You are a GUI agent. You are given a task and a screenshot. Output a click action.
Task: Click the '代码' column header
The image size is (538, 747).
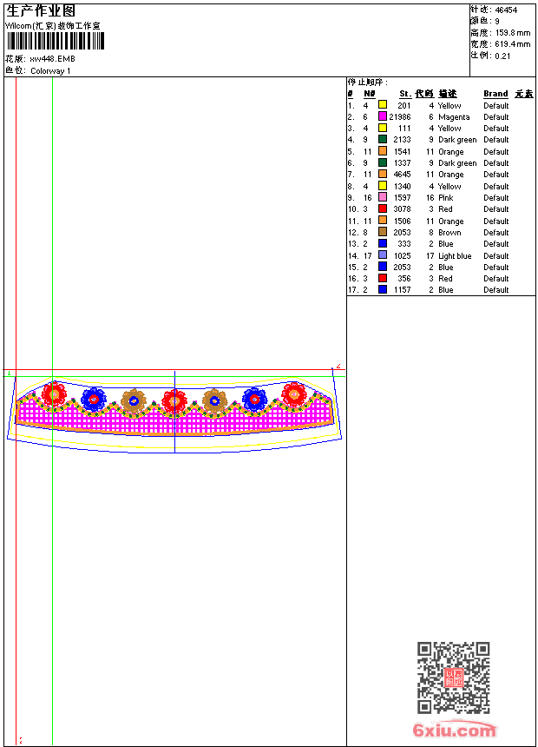click(424, 94)
